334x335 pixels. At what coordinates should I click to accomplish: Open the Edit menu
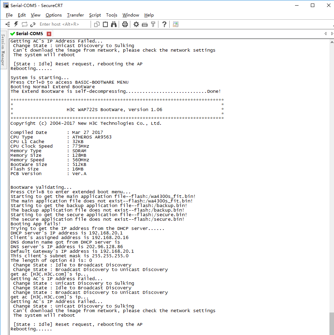click(22, 15)
